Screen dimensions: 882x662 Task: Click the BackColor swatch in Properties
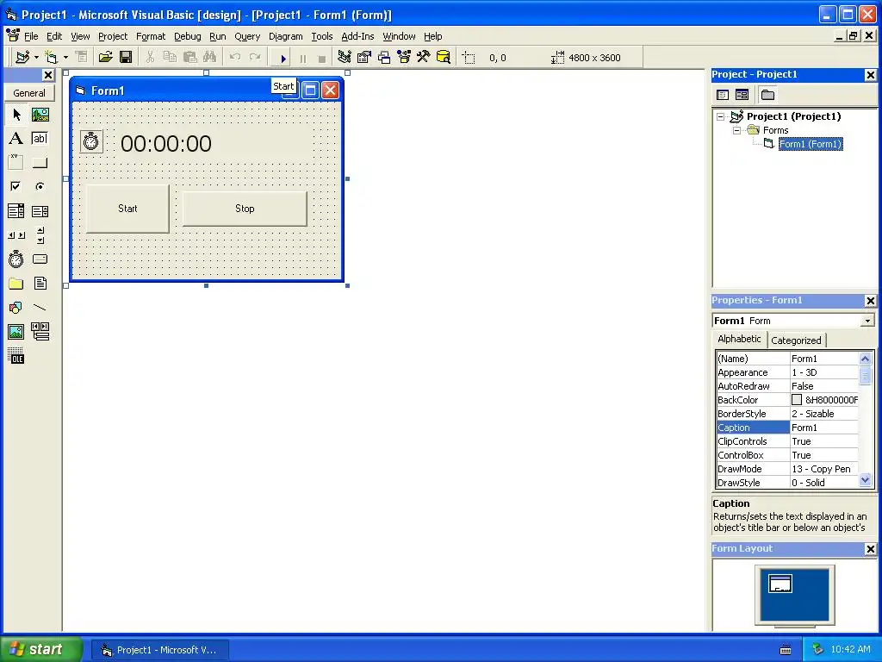coord(797,400)
